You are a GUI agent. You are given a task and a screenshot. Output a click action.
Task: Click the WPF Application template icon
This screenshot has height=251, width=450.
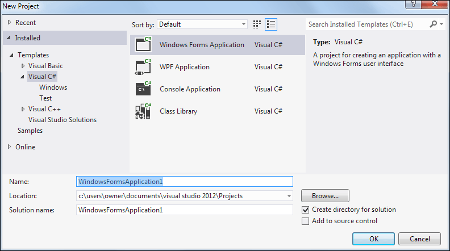click(143, 67)
